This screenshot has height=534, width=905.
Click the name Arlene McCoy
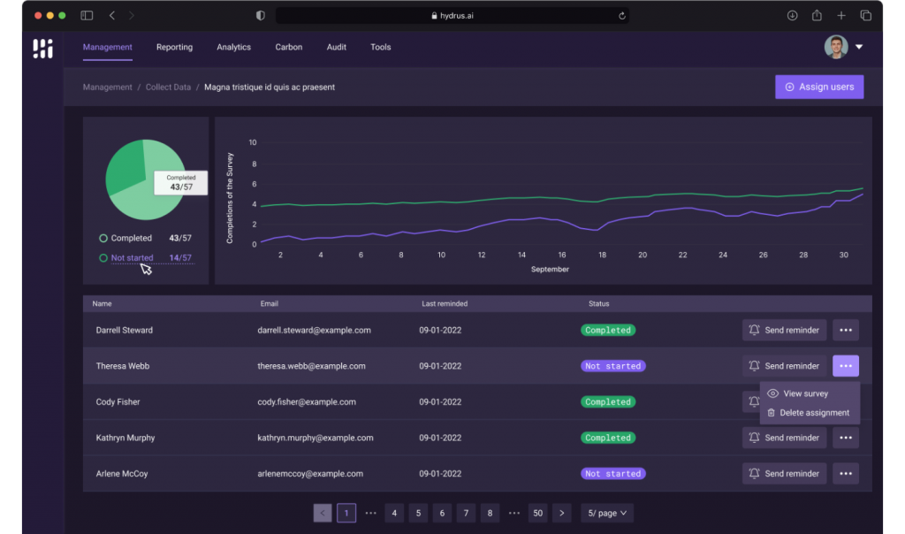coord(122,473)
